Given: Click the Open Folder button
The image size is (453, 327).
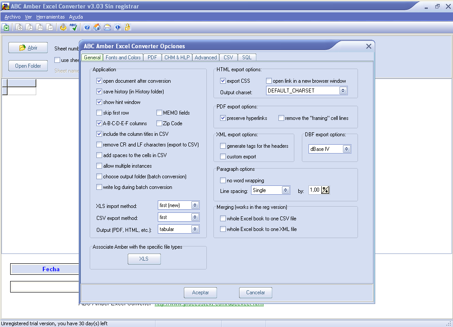Looking at the screenshot, I should point(28,65).
